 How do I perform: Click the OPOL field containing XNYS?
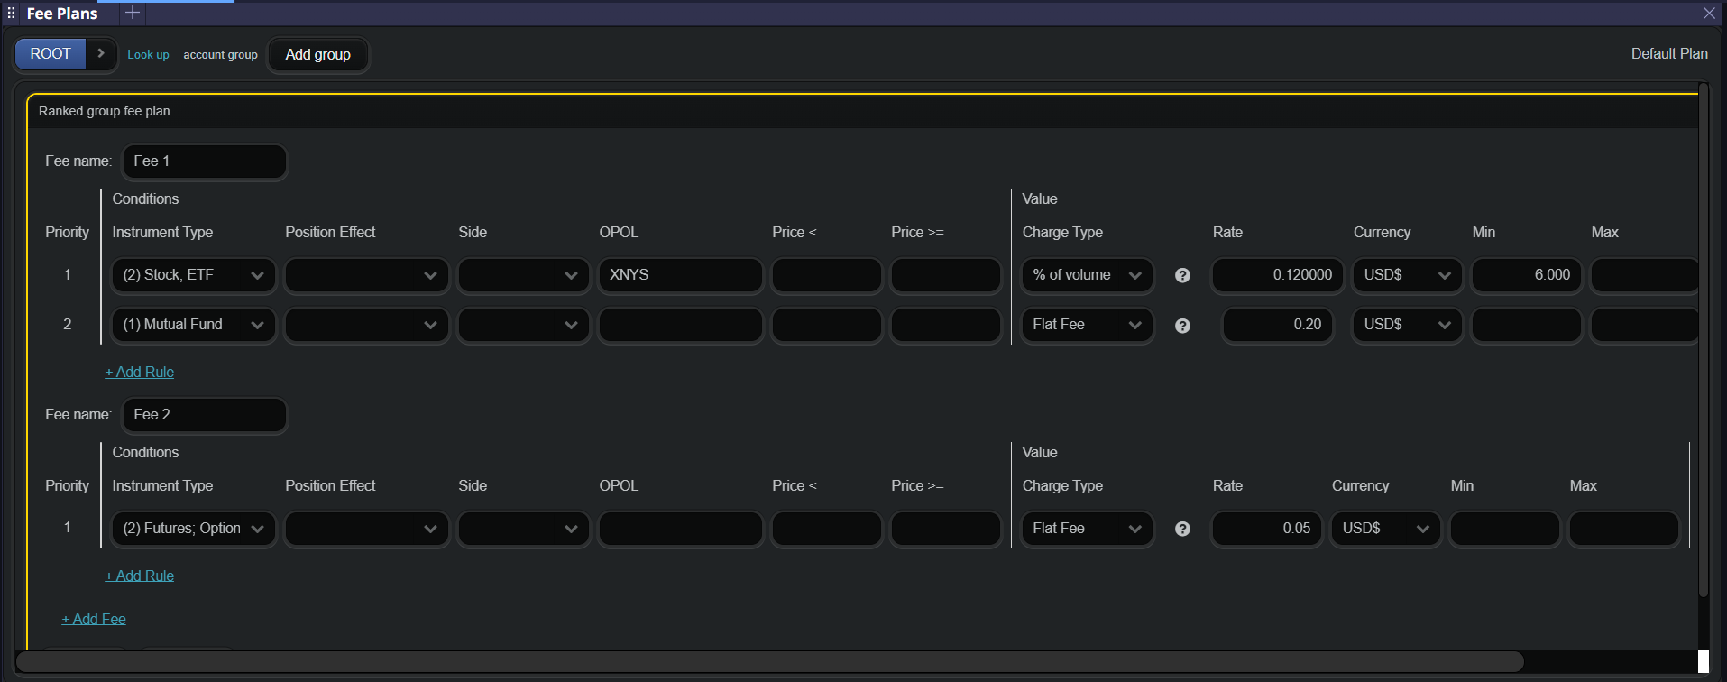[x=680, y=275]
